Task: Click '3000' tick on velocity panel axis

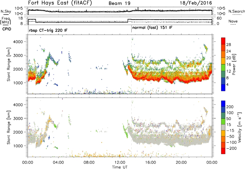Action: (x=18, y=118)
